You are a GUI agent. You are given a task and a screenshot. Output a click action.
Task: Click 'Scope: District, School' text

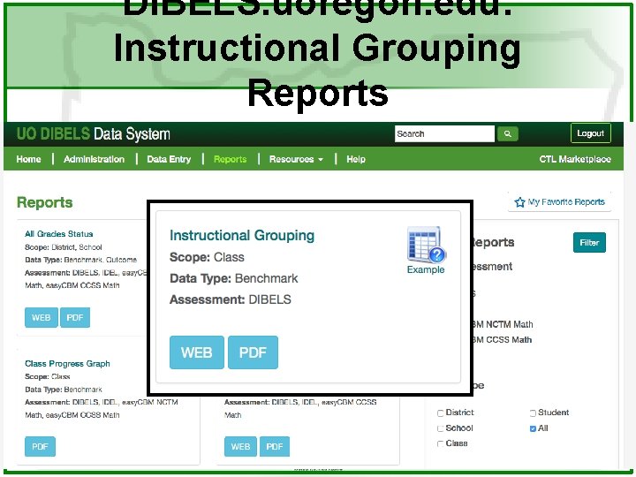pyautogui.click(x=64, y=247)
